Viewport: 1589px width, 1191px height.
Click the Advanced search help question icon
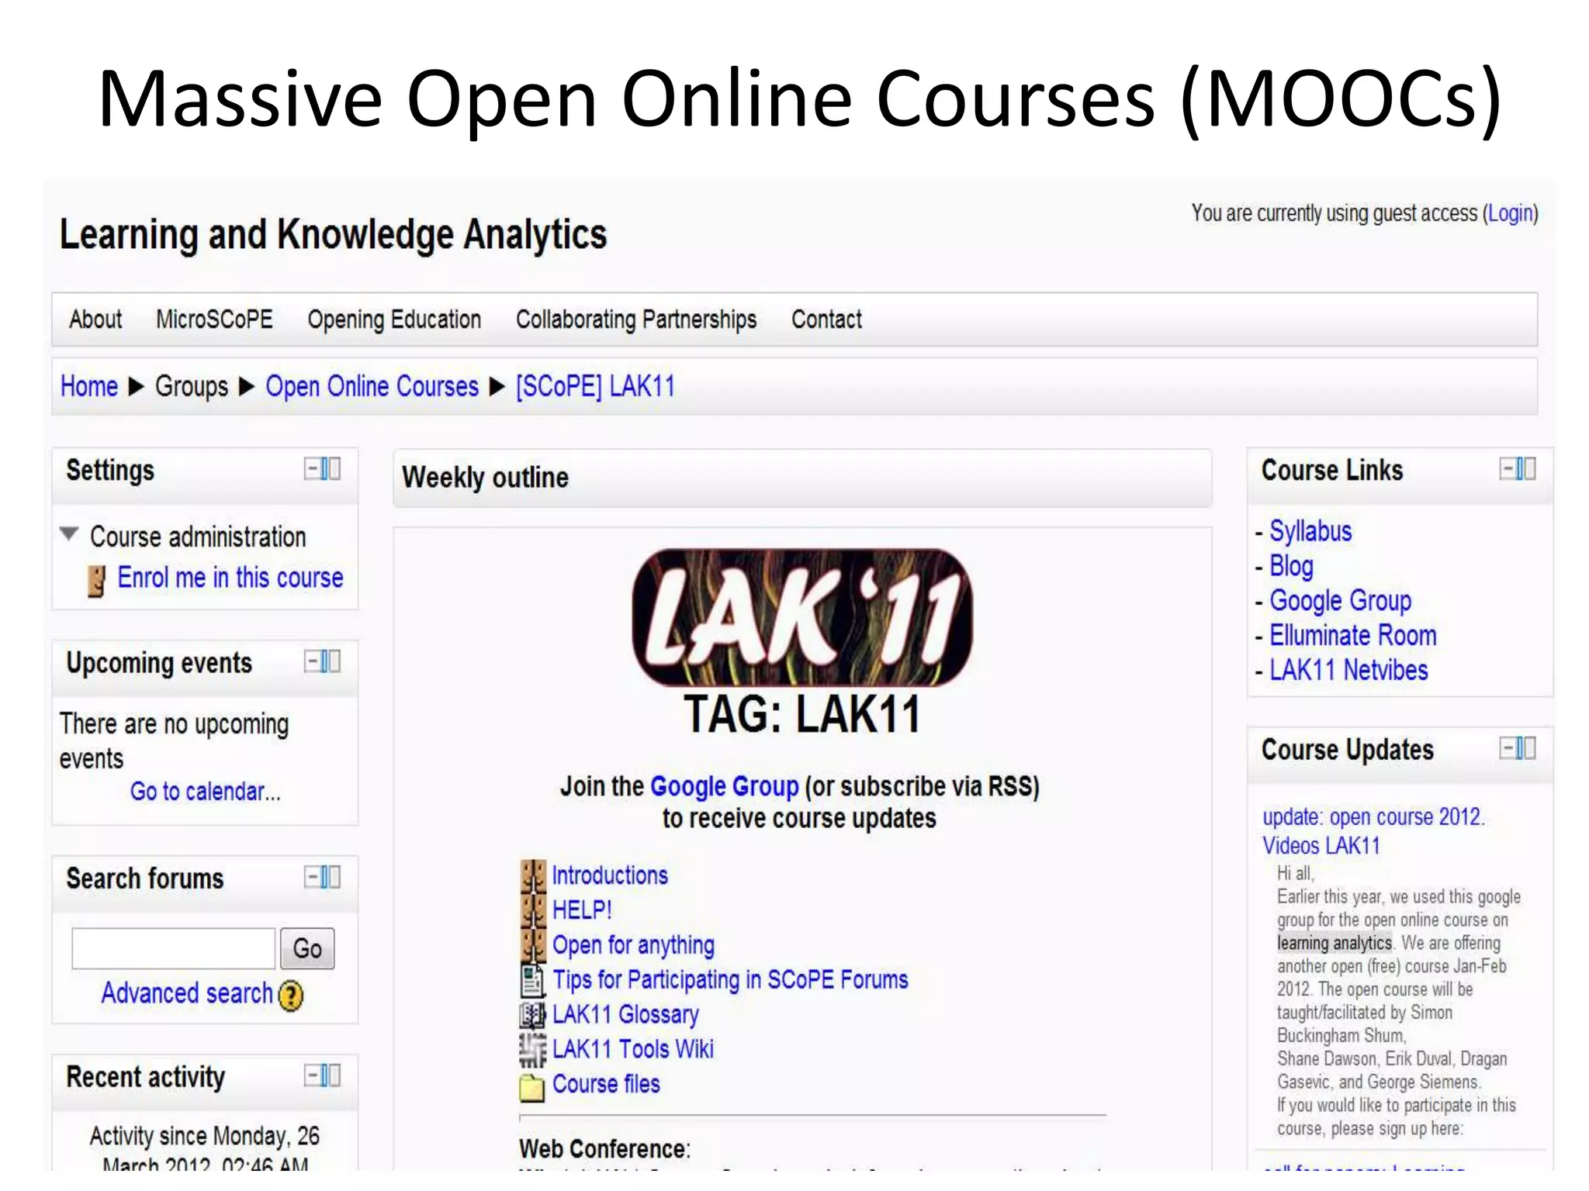(x=291, y=996)
